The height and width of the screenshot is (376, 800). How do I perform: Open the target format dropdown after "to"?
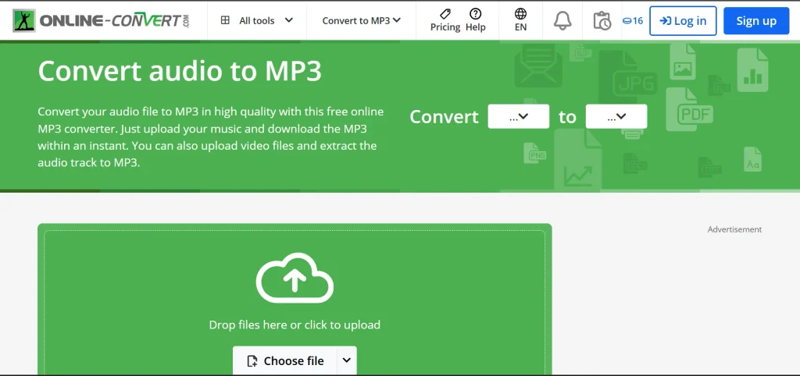[616, 117]
